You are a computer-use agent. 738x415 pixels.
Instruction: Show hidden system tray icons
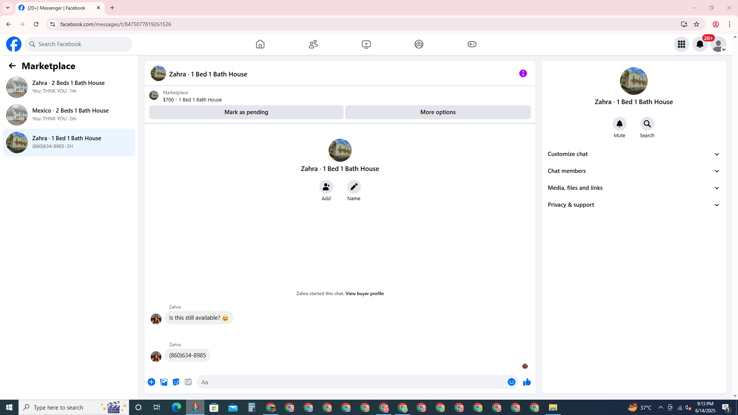pyautogui.click(x=660, y=407)
